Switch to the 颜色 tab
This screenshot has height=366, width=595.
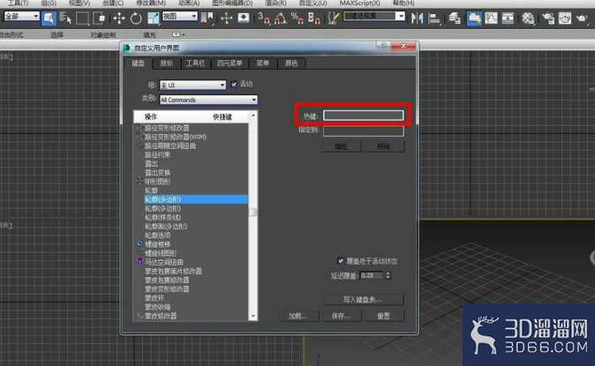pos(291,63)
